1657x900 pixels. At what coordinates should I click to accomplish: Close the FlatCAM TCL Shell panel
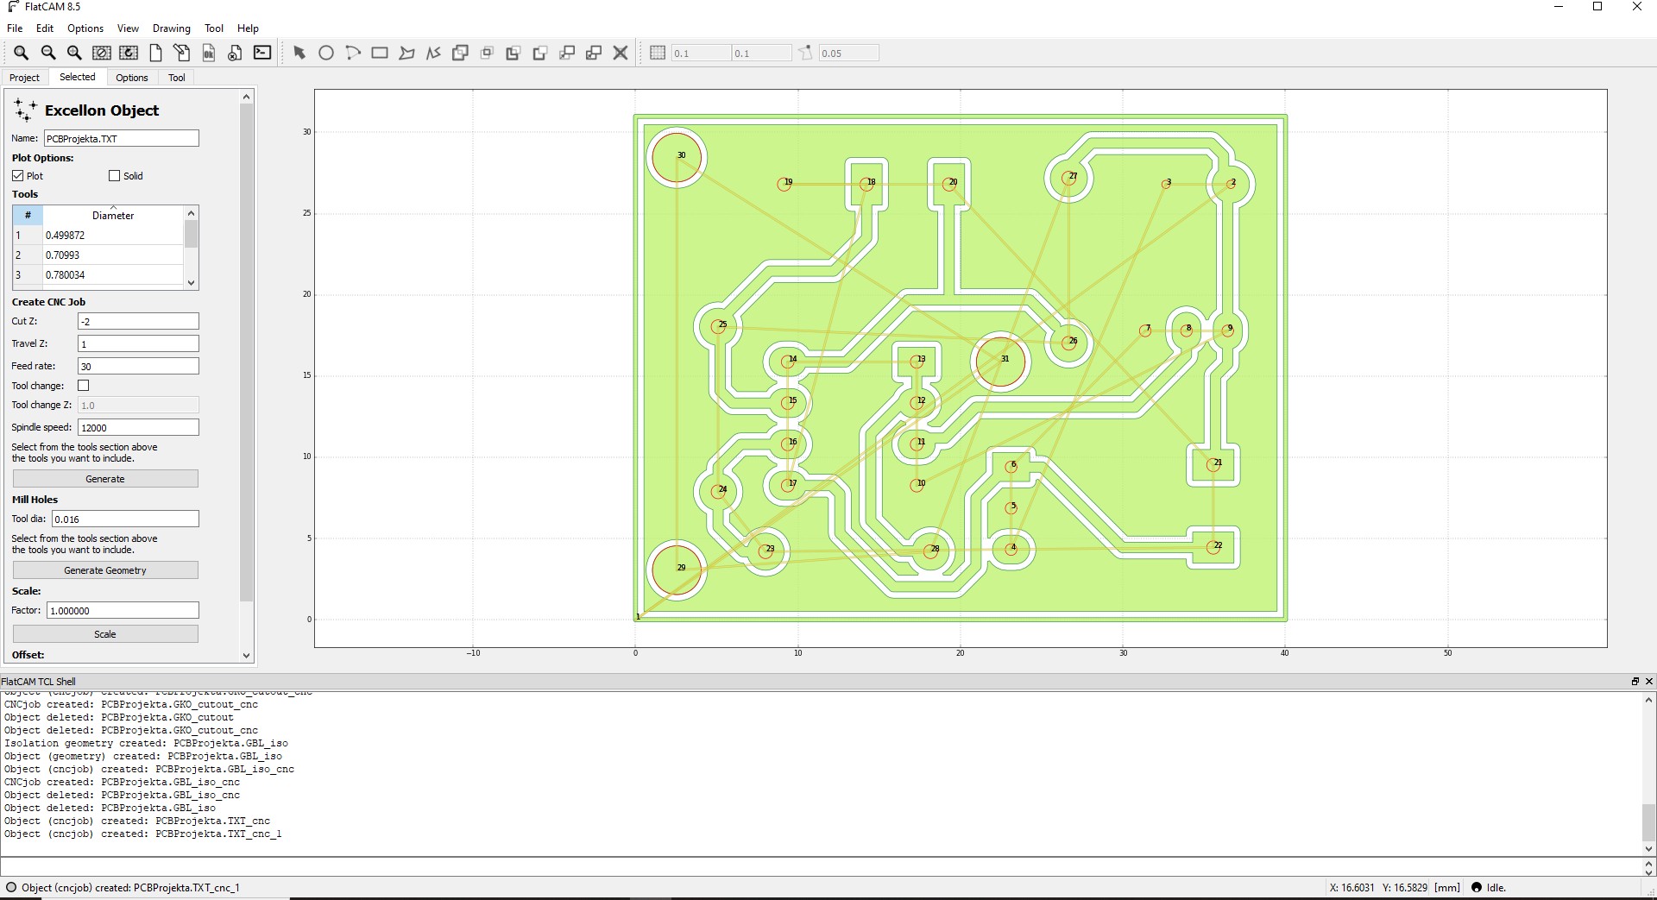coord(1649,681)
